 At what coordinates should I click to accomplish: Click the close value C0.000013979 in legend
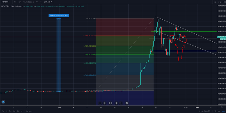[x=62, y=6]
